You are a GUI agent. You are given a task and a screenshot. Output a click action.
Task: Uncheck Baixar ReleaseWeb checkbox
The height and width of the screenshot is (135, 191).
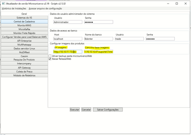click(50, 59)
